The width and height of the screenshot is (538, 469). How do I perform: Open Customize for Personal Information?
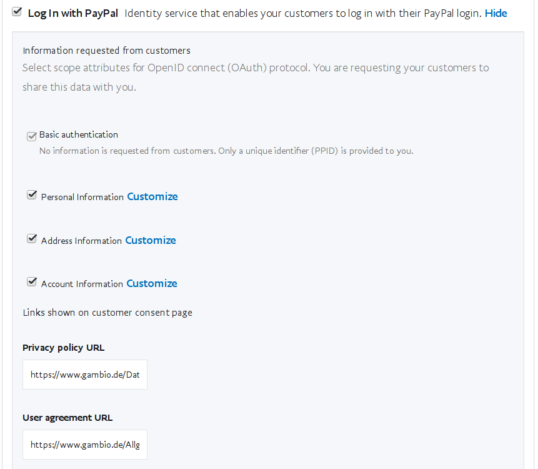pos(152,196)
